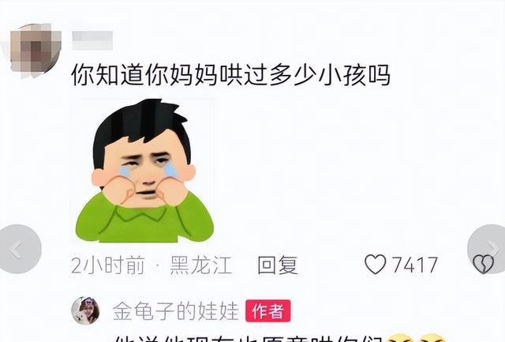This screenshot has width=505, height=342.
Task: Like the comment with the heart icon
Action: (x=376, y=265)
